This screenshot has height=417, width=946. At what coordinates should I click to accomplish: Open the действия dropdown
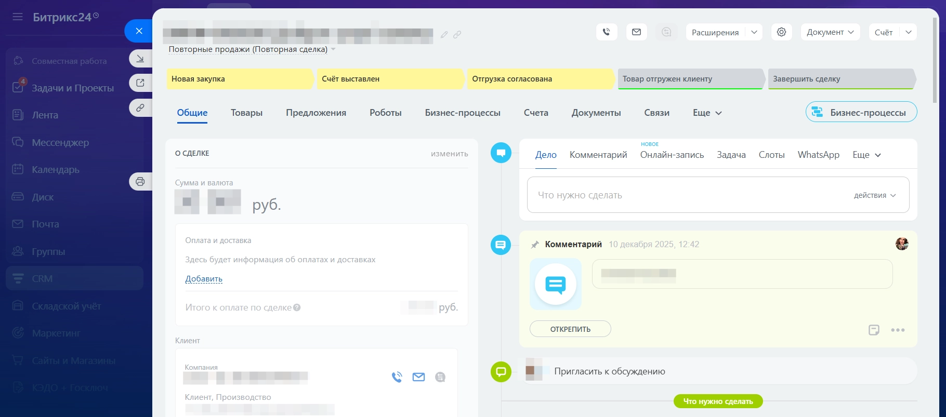click(875, 195)
